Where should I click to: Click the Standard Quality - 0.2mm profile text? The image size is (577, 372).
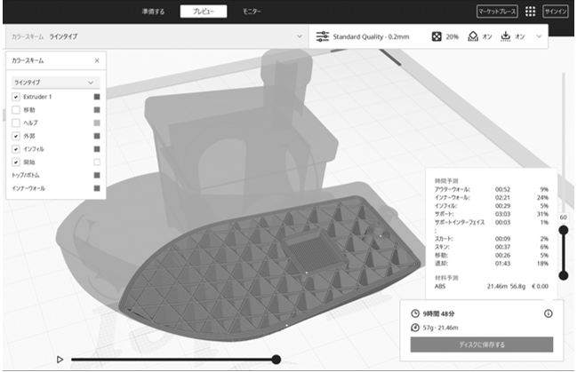[371, 36]
